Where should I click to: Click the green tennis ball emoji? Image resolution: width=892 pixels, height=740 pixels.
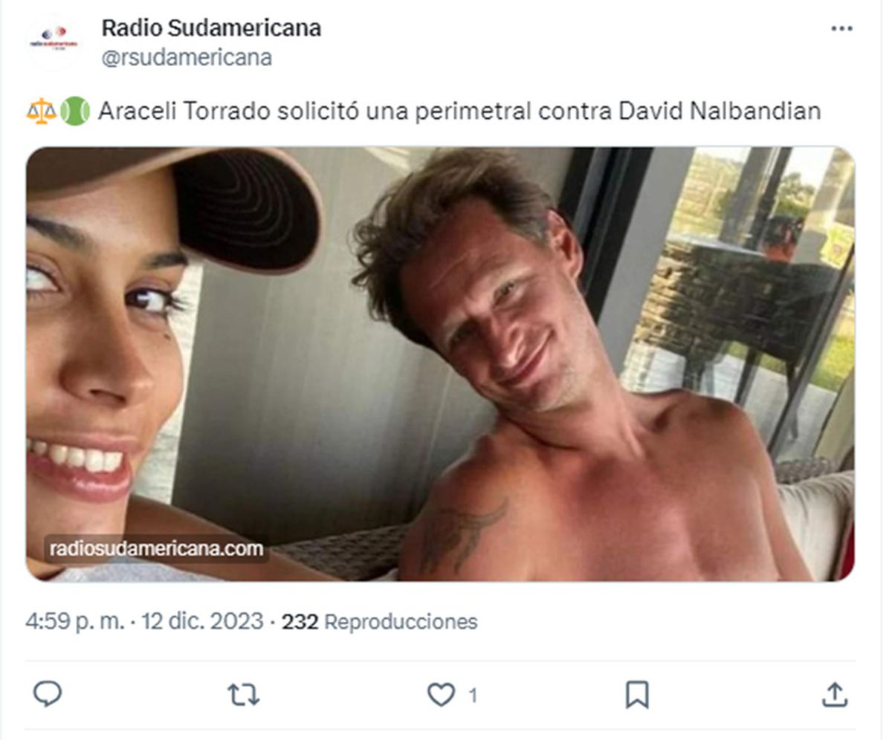point(74,111)
